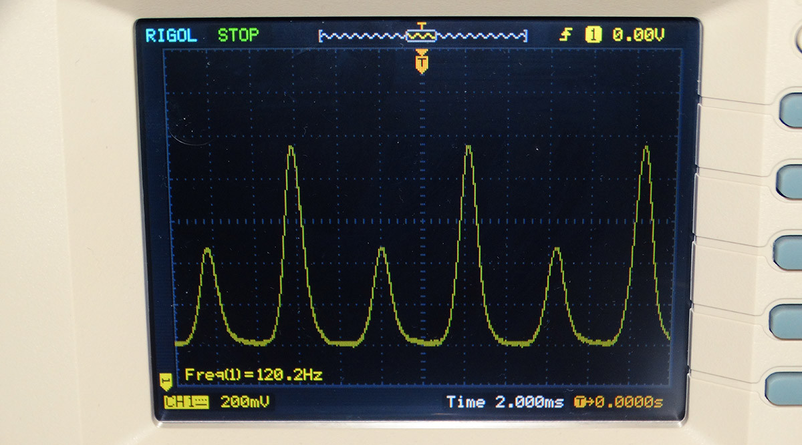Click the RIGOL logo
The image size is (802, 445).
(x=171, y=35)
